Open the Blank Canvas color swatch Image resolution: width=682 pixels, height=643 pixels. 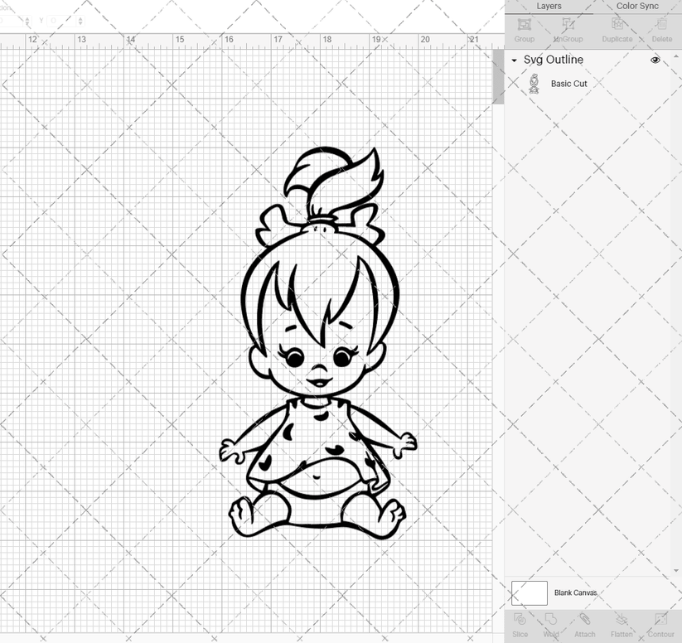point(530,593)
